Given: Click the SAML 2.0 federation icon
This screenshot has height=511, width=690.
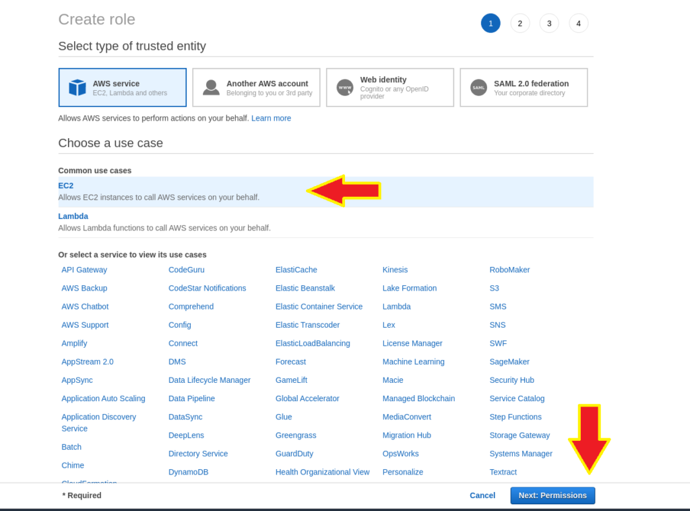Looking at the screenshot, I should [478, 88].
